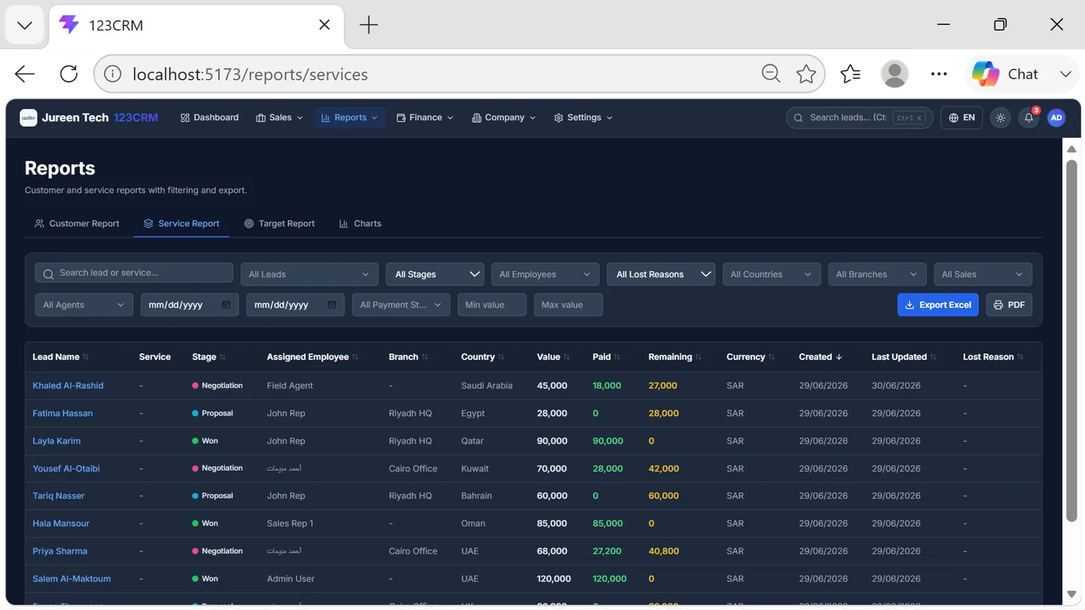This screenshot has height=610, width=1085.
Task: Open browser more options menu
Action: tap(939, 74)
